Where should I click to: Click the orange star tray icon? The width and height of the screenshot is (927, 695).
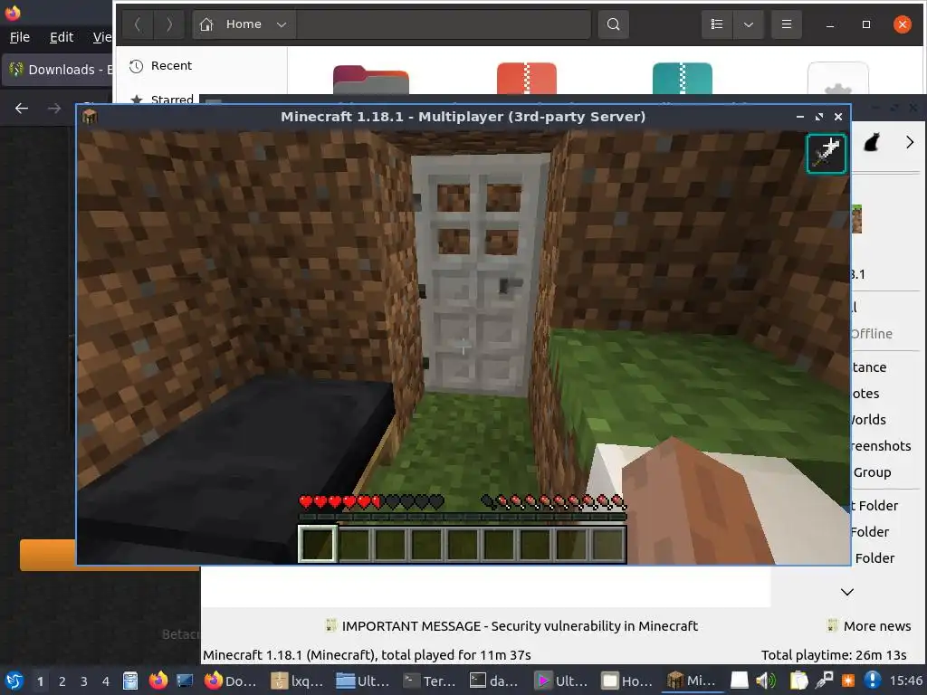(848, 681)
